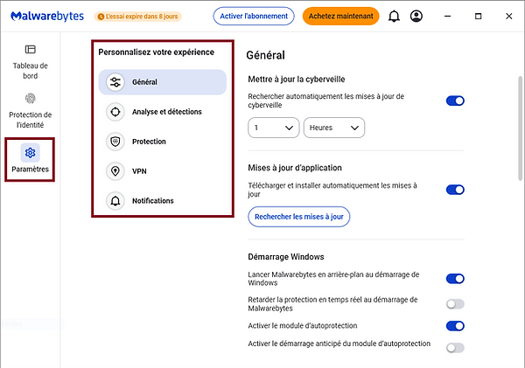
Task: Click Personnalisez votre expérience heading
Action: 156,52
